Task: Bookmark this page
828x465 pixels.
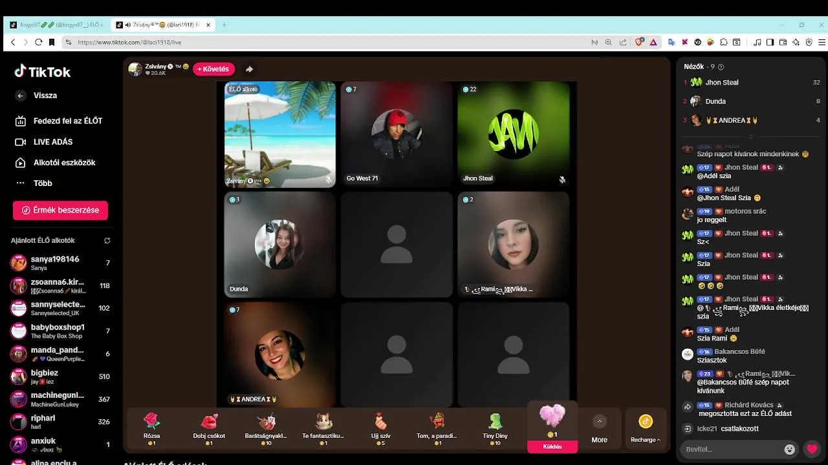Action: click(x=52, y=42)
